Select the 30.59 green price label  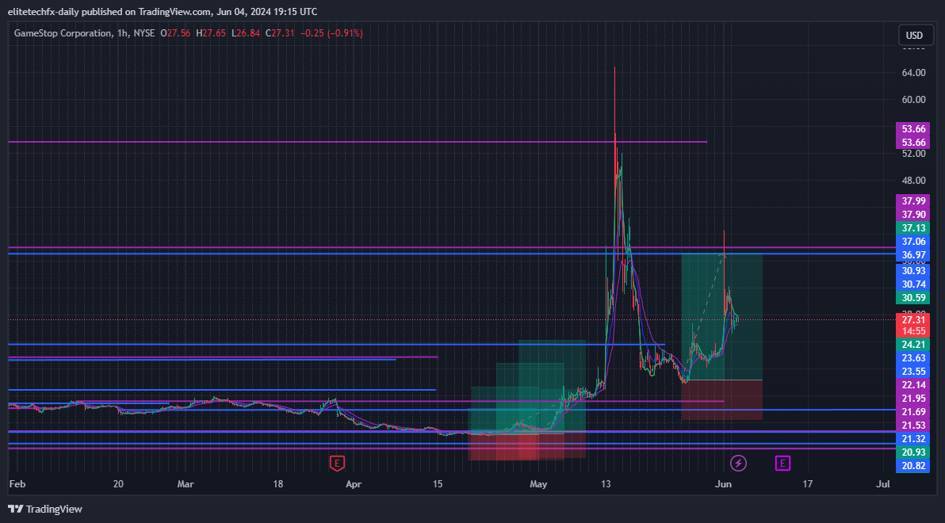click(913, 298)
